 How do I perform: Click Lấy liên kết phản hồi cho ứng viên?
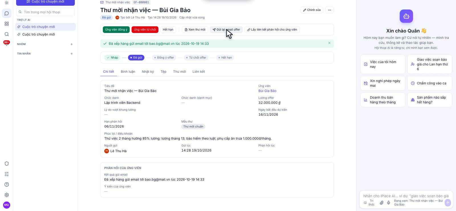pyautogui.click(x=272, y=30)
